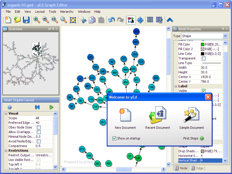232x174 pixels.
Task: Fit graph content to window
Action: pyautogui.click(x=73, y=20)
